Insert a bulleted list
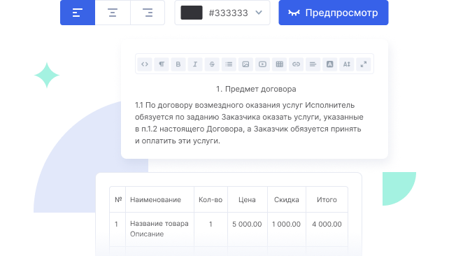The height and width of the screenshot is (256, 449). pos(229,64)
